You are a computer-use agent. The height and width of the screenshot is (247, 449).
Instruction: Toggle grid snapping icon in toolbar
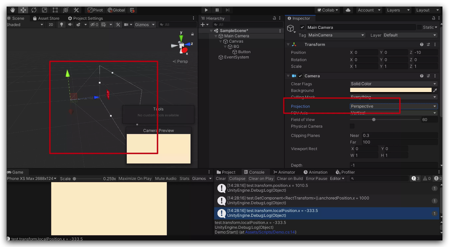pos(132,10)
